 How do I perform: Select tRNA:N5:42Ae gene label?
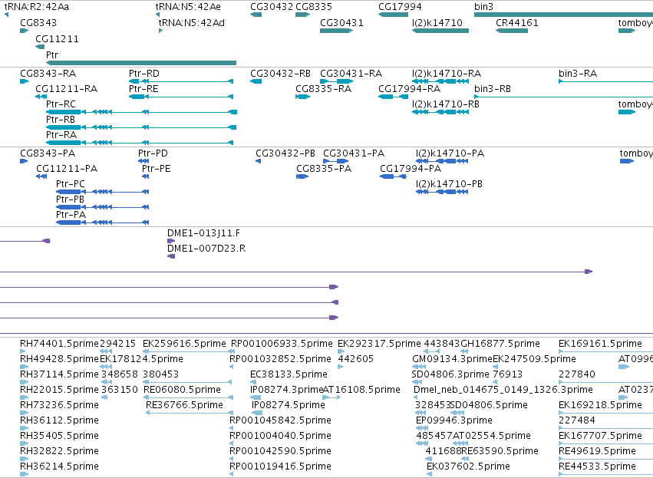(188, 7)
